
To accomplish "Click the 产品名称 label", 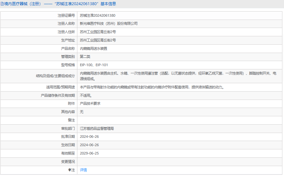I will (68, 49).
